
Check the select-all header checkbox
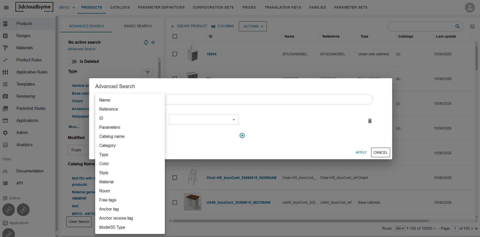(175, 36)
